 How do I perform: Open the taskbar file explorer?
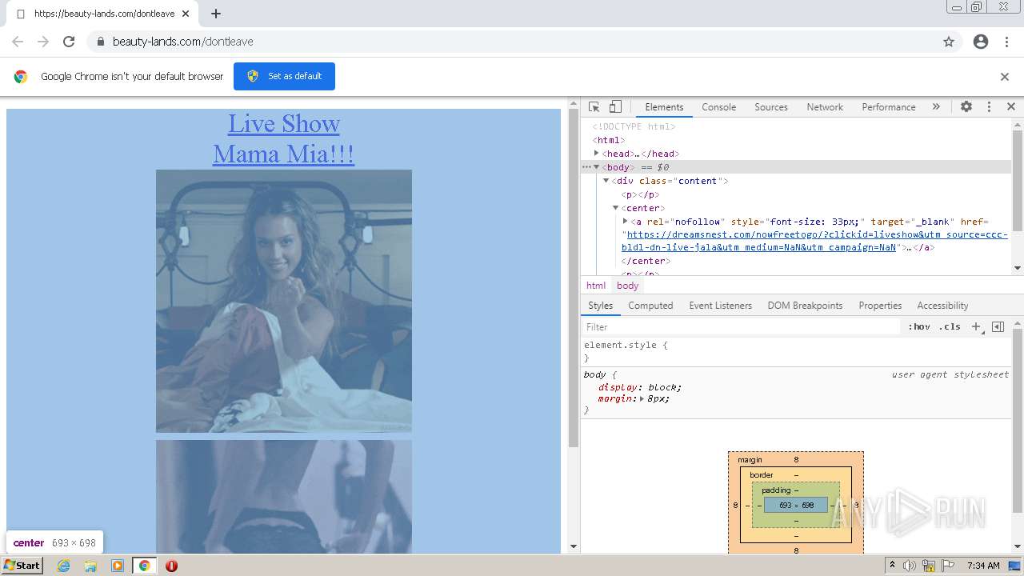(x=90, y=566)
